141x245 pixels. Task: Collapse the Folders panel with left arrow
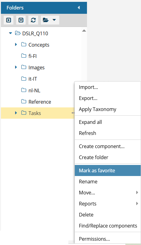click(79, 8)
